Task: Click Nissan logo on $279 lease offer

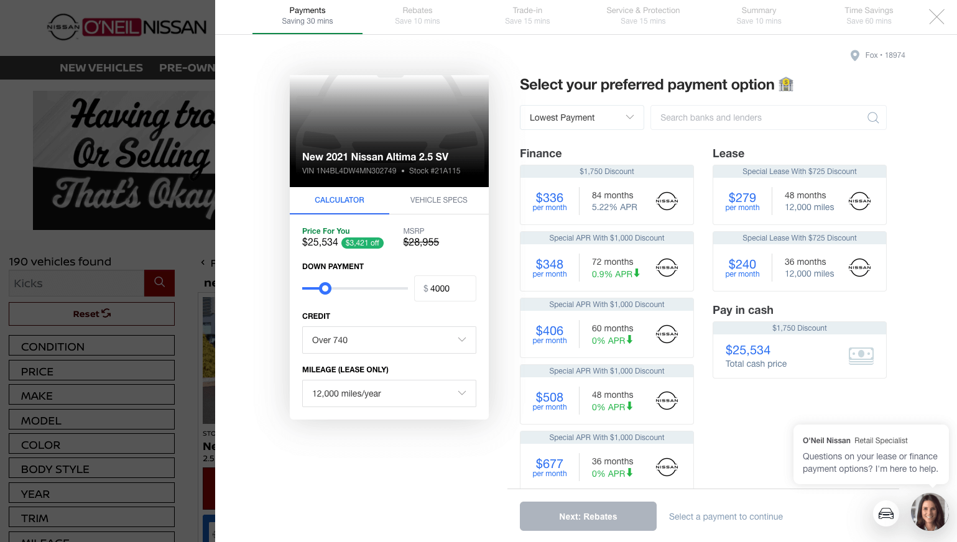Action: coord(859,201)
